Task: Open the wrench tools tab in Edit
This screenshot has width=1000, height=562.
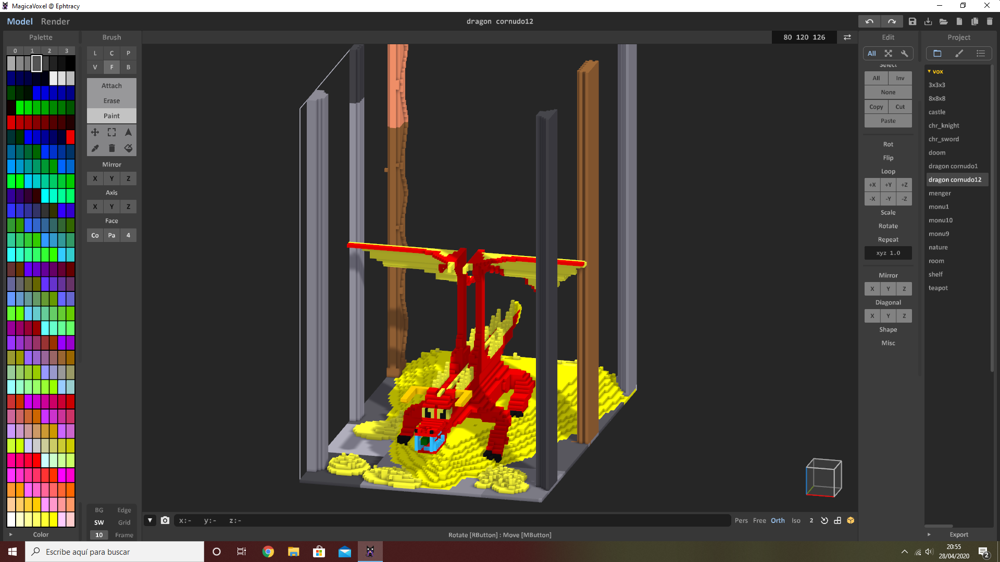Action: pos(905,53)
